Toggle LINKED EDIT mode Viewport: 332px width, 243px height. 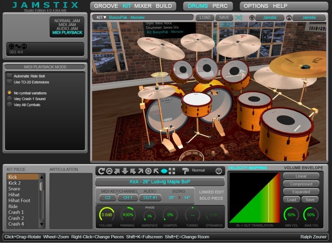tap(211, 192)
